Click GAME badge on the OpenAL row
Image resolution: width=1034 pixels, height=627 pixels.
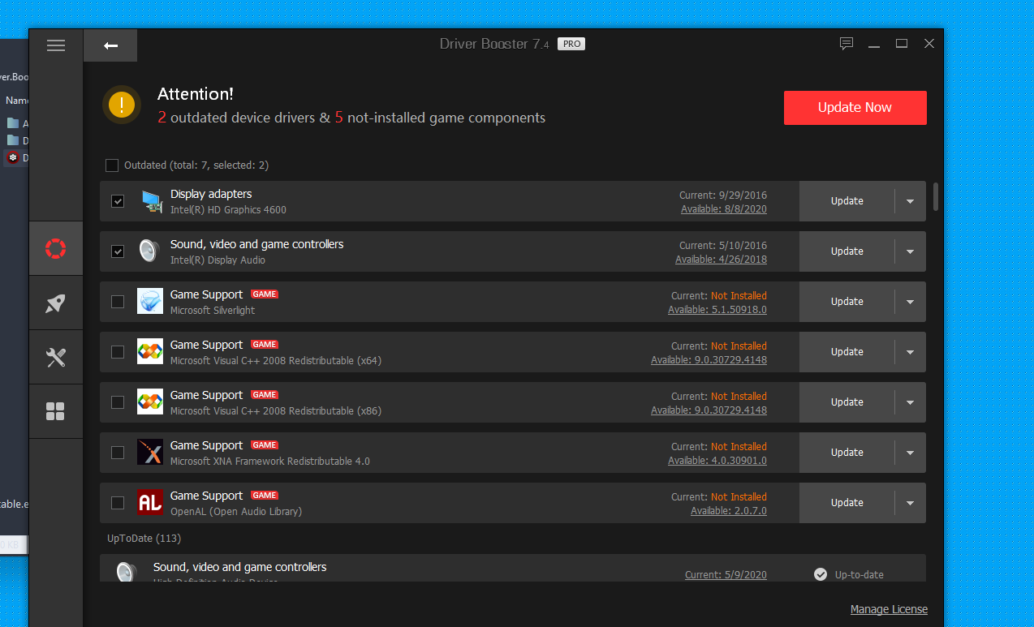click(x=265, y=496)
